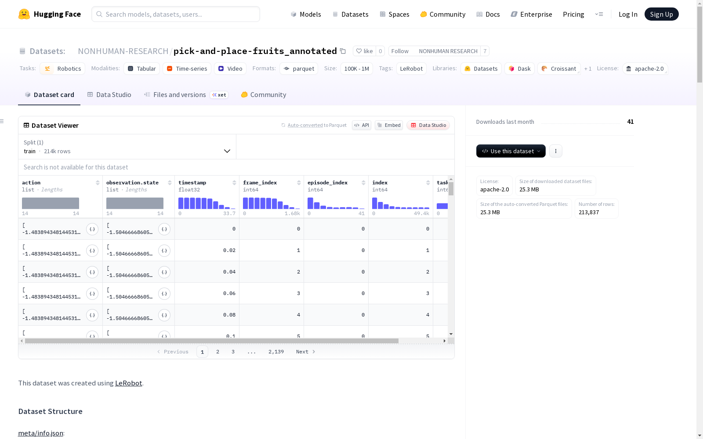Expand action cell in timestamp 0 row
Screen dimensions: 703x439
click(x=92, y=229)
